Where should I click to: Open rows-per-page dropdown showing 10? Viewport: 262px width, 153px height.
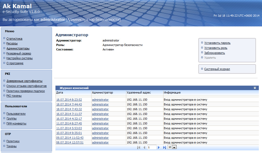click(174, 147)
